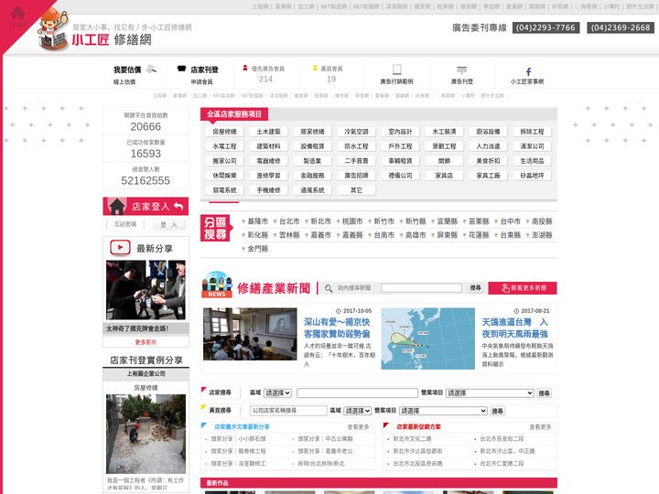
Task: Call ad hotline (04)2293-7766
Action: [546, 27]
